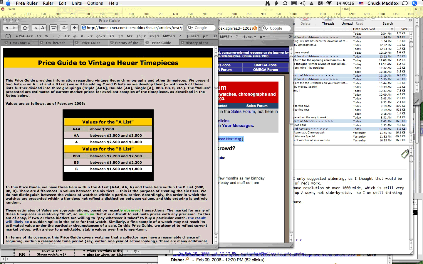Open MWSF bookmarks dropdown in front Safari window
Viewport: 423px width, 264px height.
(169, 36)
